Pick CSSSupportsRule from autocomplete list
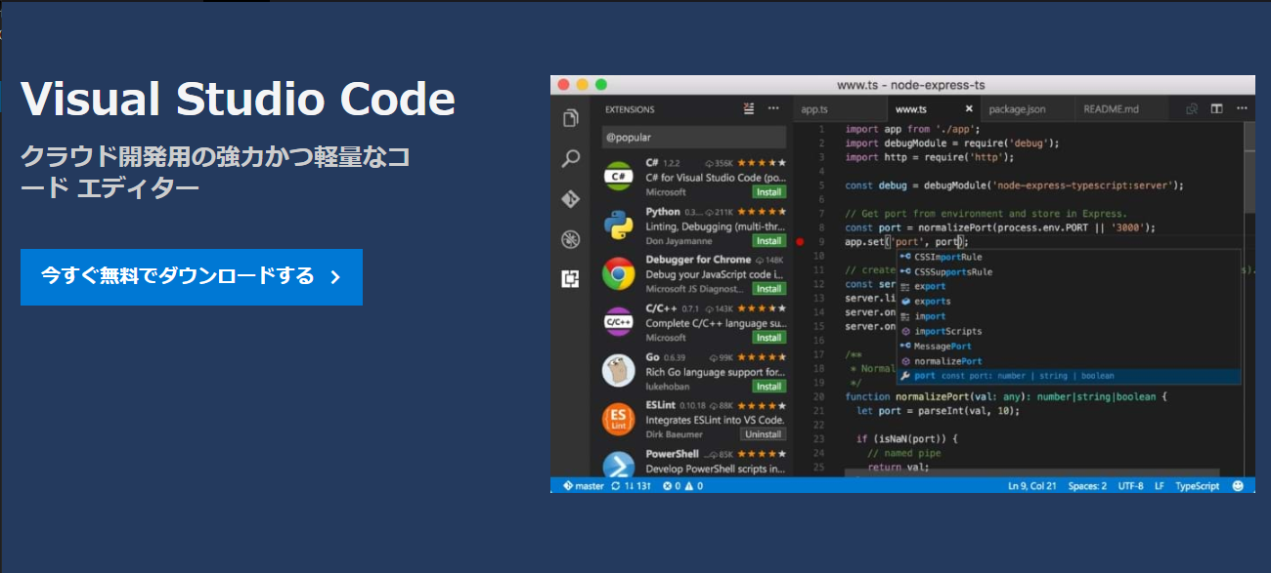Screen dimensions: 1271x573 [x=1069, y=272]
